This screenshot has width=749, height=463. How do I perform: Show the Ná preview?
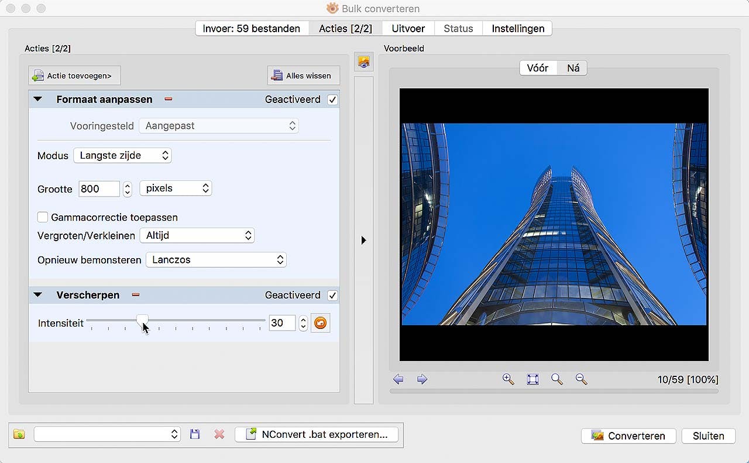click(573, 68)
